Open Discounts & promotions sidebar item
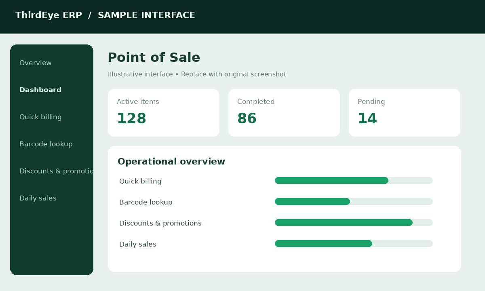The image size is (485, 291). click(56, 171)
